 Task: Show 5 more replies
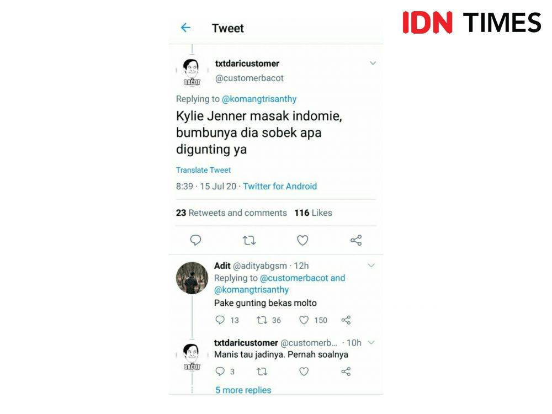click(243, 390)
